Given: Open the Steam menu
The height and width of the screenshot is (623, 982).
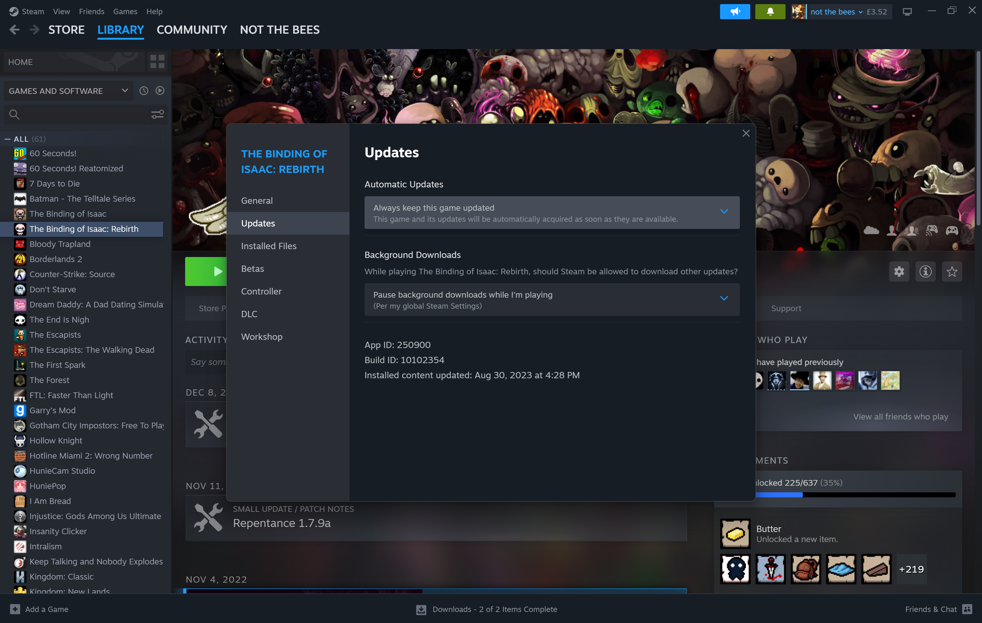Looking at the screenshot, I should coord(33,11).
